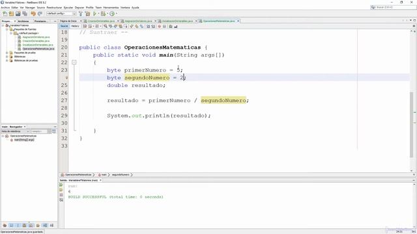Click the Stop icon in Output panel

(x=61, y=195)
